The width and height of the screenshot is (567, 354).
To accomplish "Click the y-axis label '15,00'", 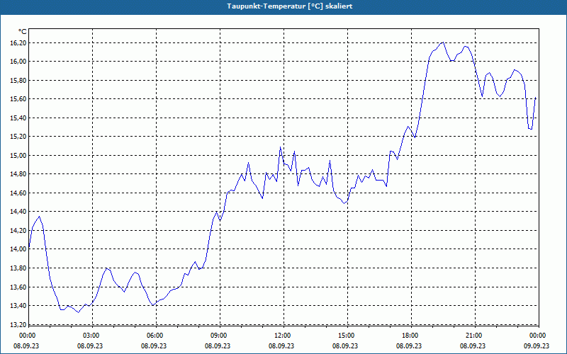I will click(x=18, y=155).
